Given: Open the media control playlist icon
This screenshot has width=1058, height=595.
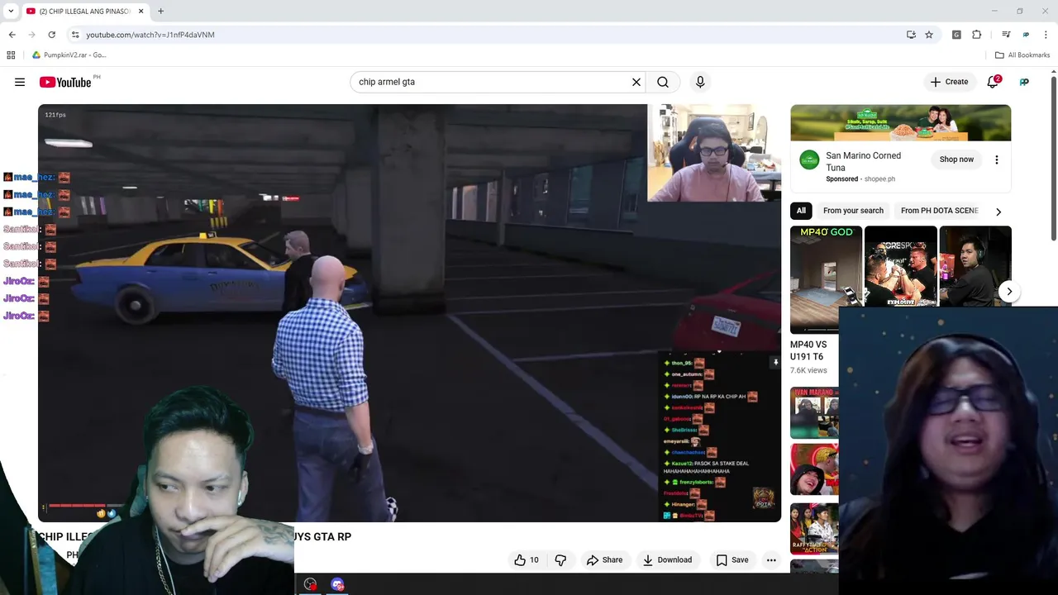Looking at the screenshot, I should pyautogui.click(x=1006, y=35).
